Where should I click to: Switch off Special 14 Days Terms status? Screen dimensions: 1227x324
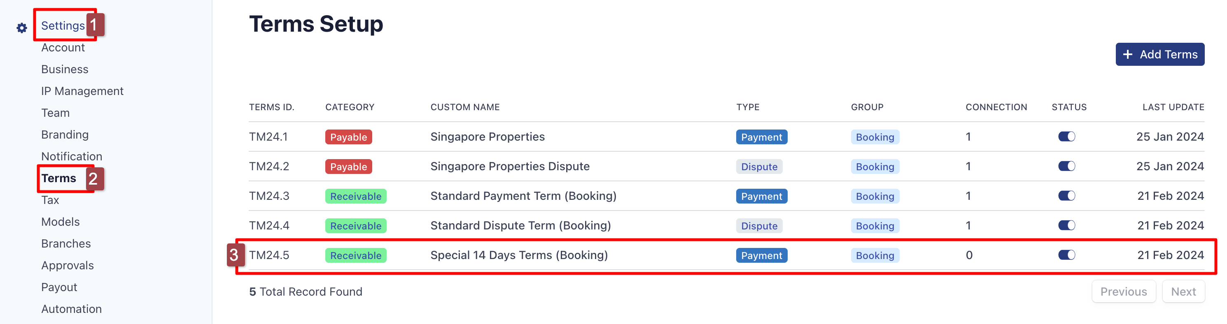pyautogui.click(x=1066, y=255)
